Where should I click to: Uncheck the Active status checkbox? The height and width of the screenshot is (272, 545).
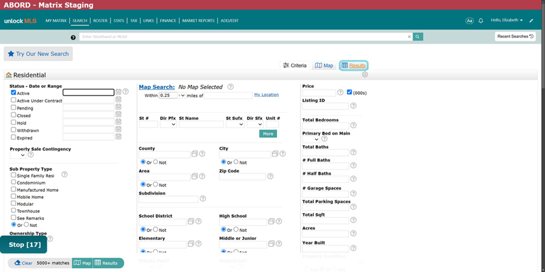[x=13, y=93]
